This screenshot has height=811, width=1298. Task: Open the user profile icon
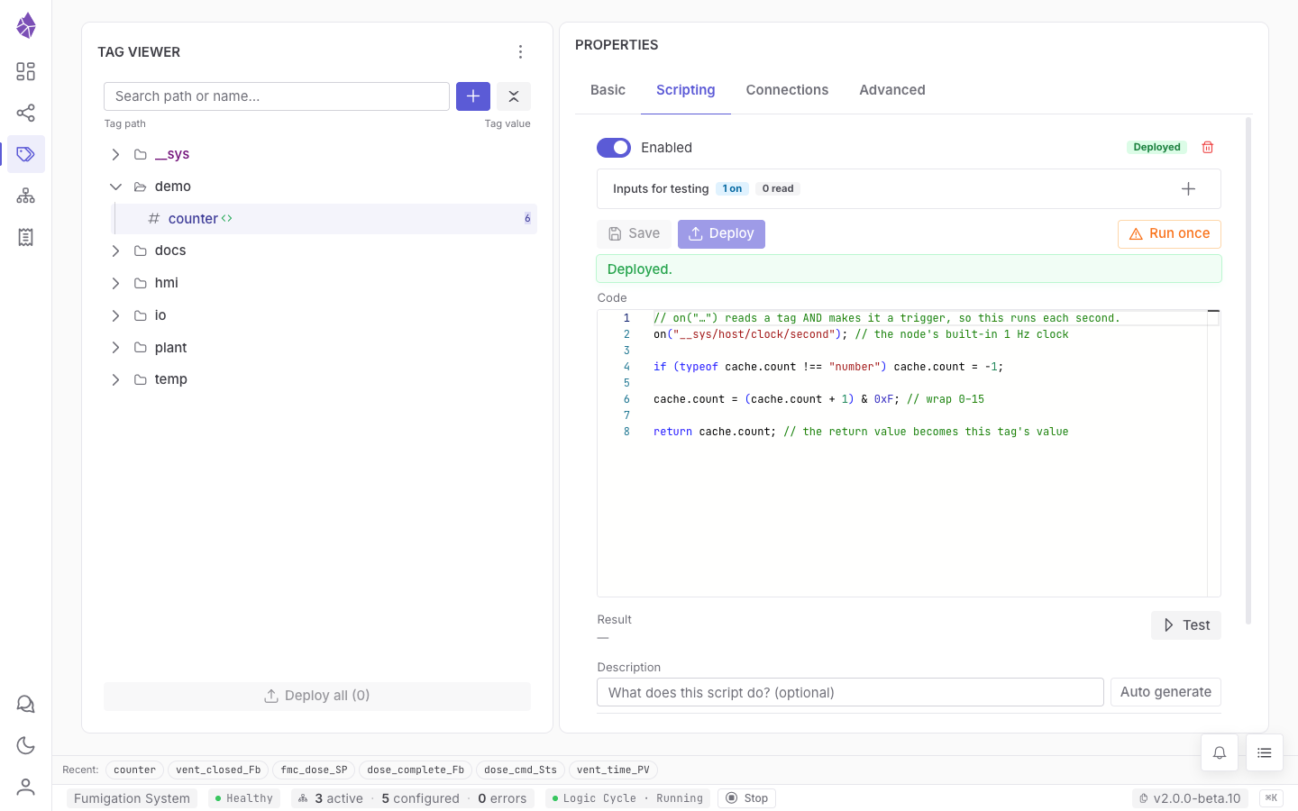(26, 787)
